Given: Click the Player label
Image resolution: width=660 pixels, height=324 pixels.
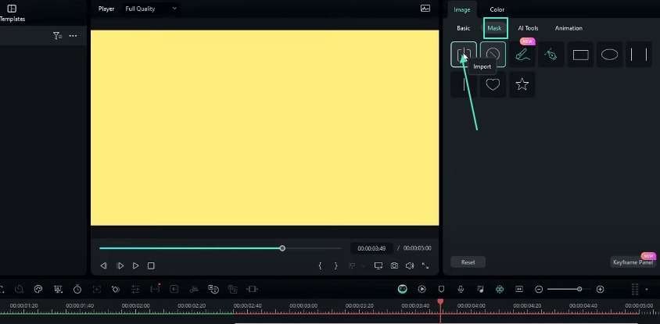Looking at the screenshot, I should point(106,9).
